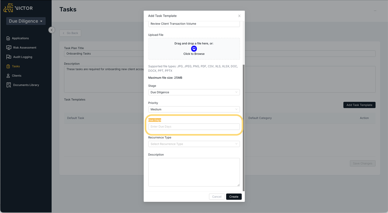
Task: Click the Clients person icon
Action: point(8,76)
